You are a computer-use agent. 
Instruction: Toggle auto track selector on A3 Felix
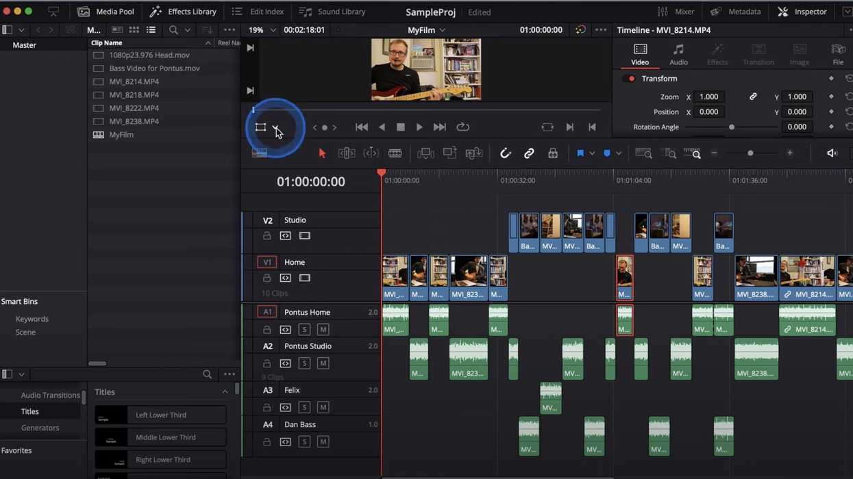(x=285, y=407)
